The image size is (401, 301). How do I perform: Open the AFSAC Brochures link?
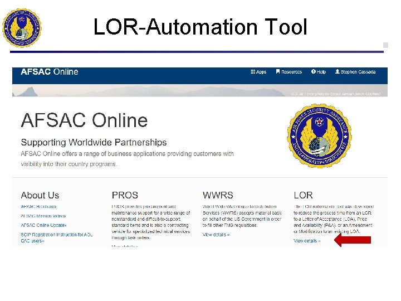coord(38,207)
